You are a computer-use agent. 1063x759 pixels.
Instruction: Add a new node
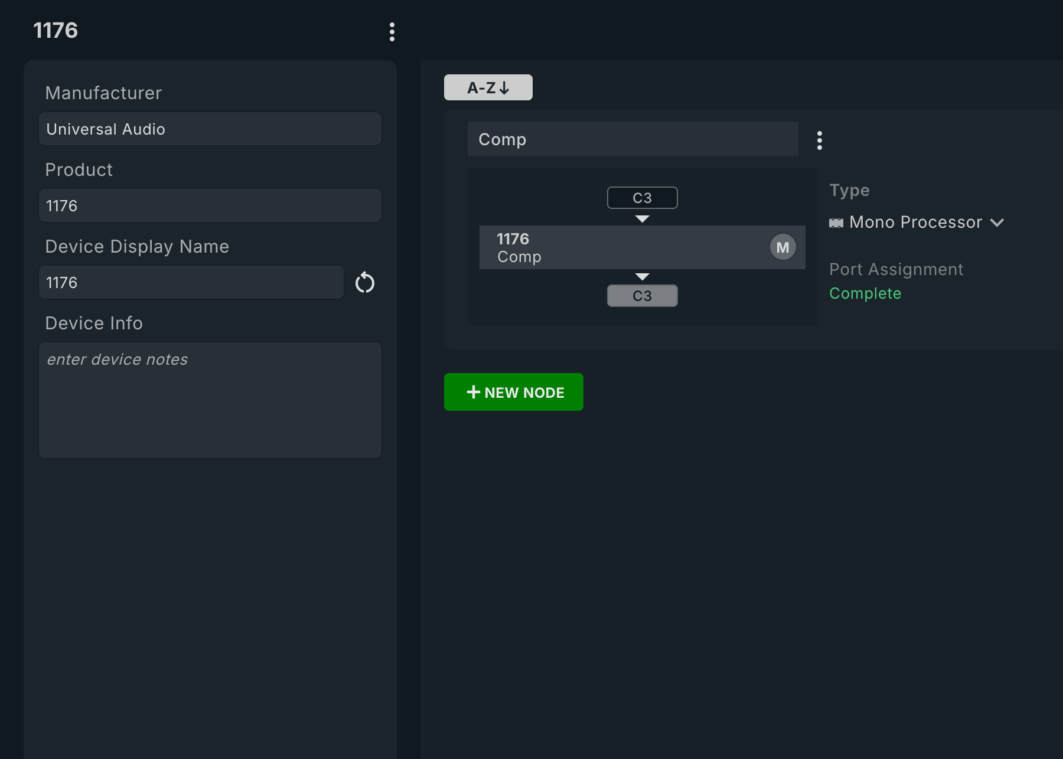514,392
